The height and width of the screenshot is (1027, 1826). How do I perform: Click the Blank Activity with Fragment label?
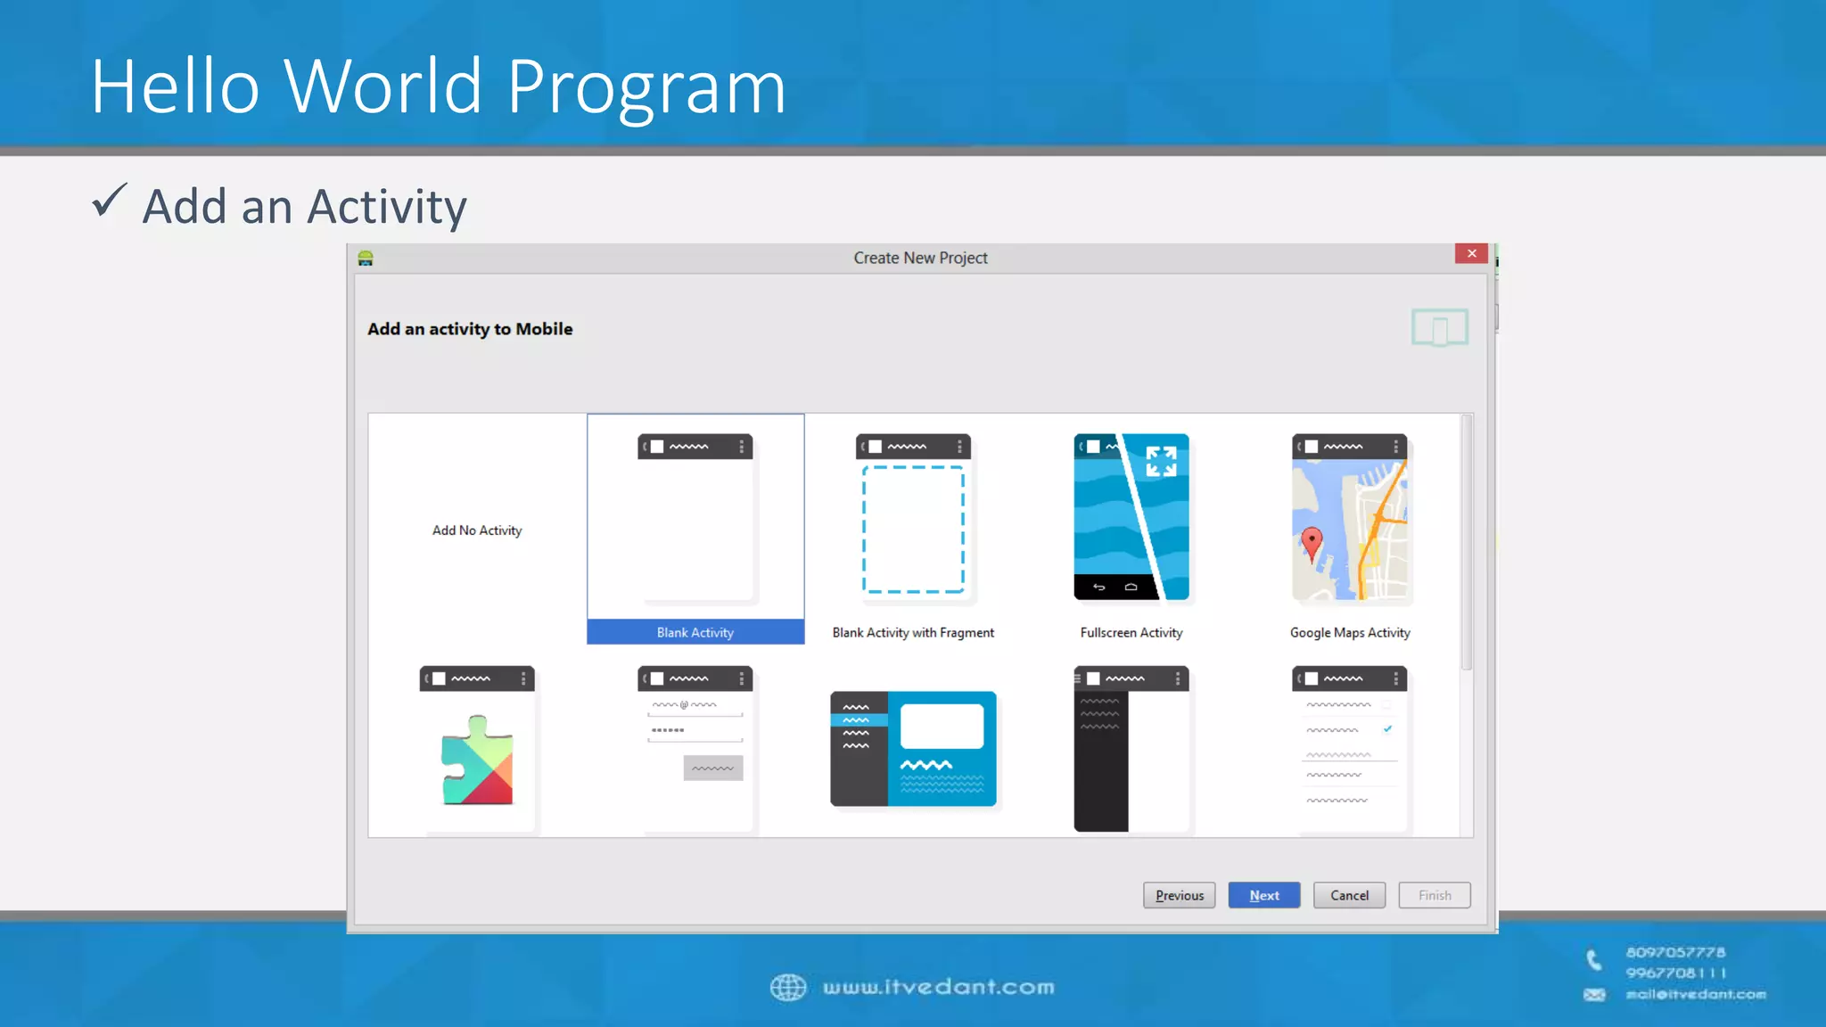pyautogui.click(x=913, y=632)
